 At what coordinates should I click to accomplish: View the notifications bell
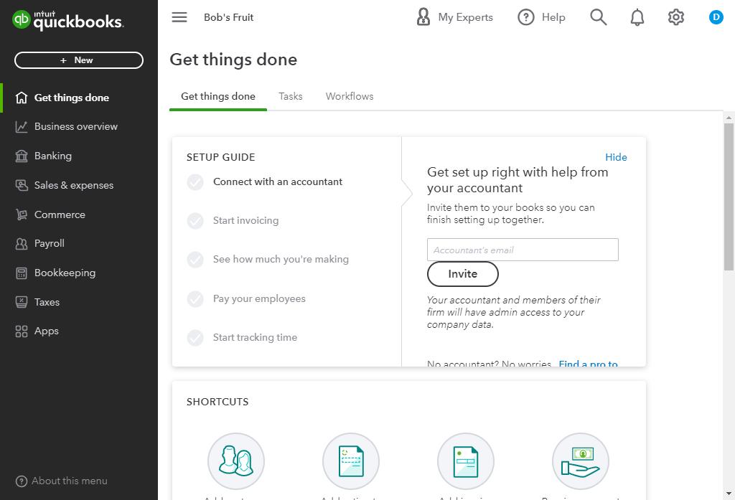click(637, 17)
